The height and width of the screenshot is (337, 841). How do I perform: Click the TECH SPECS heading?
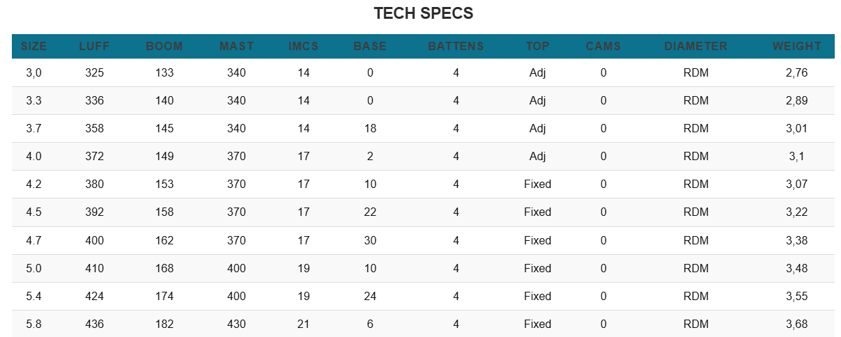tap(423, 13)
